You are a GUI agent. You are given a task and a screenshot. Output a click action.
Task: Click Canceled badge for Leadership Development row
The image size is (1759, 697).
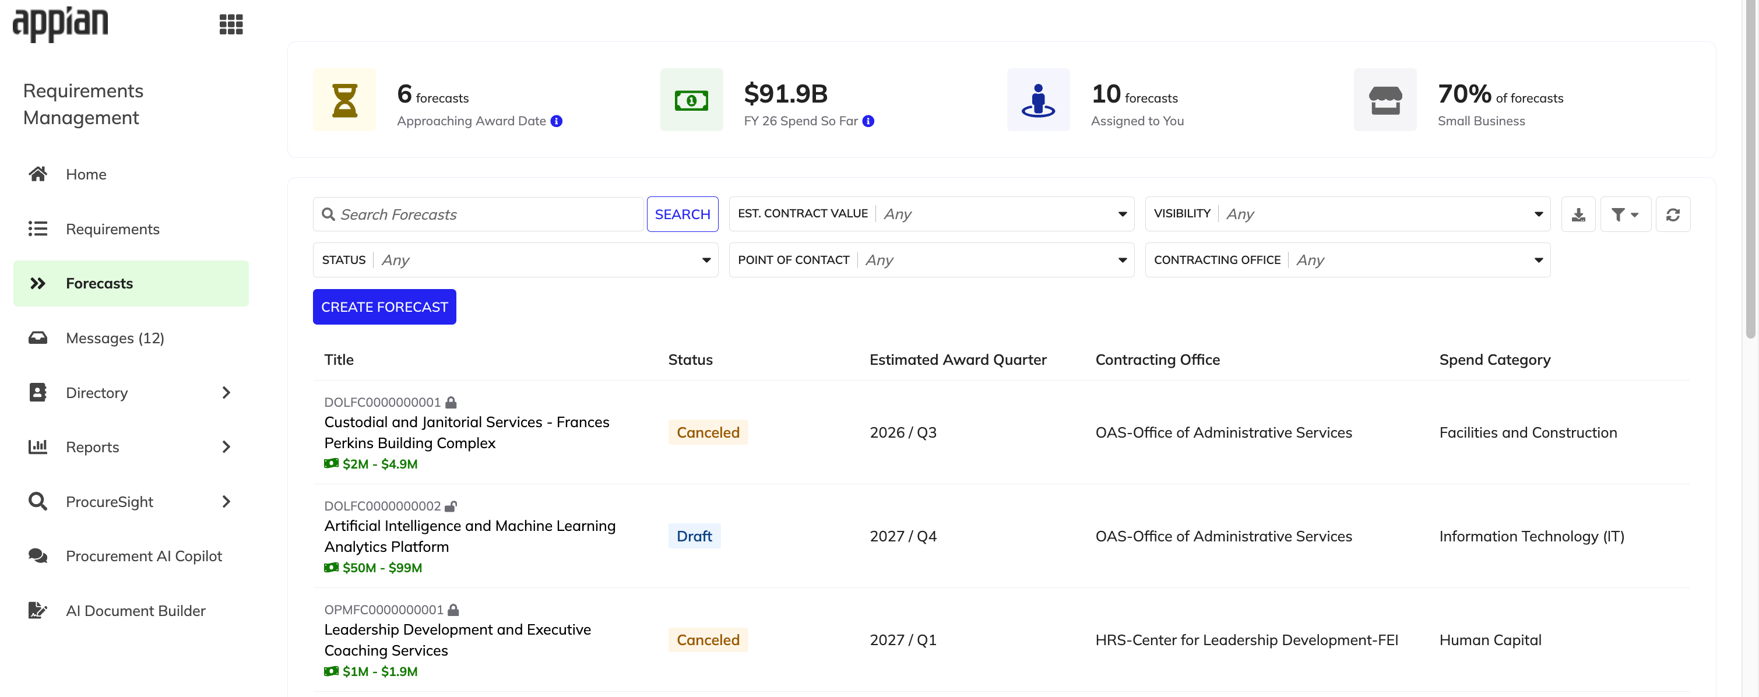point(708,640)
